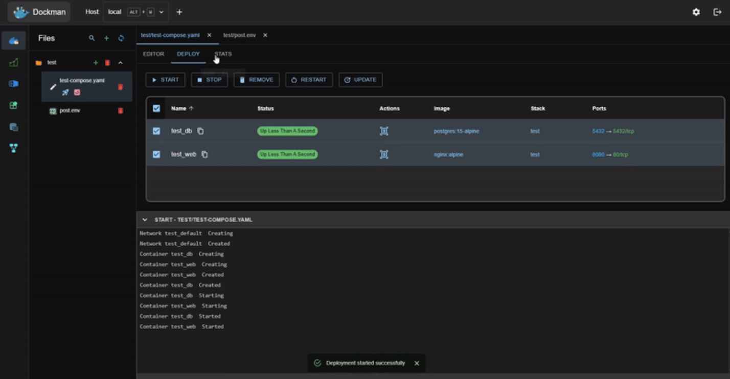The image size is (730, 379).
Task: Click the actions icon for test_db
Action: coord(384,131)
